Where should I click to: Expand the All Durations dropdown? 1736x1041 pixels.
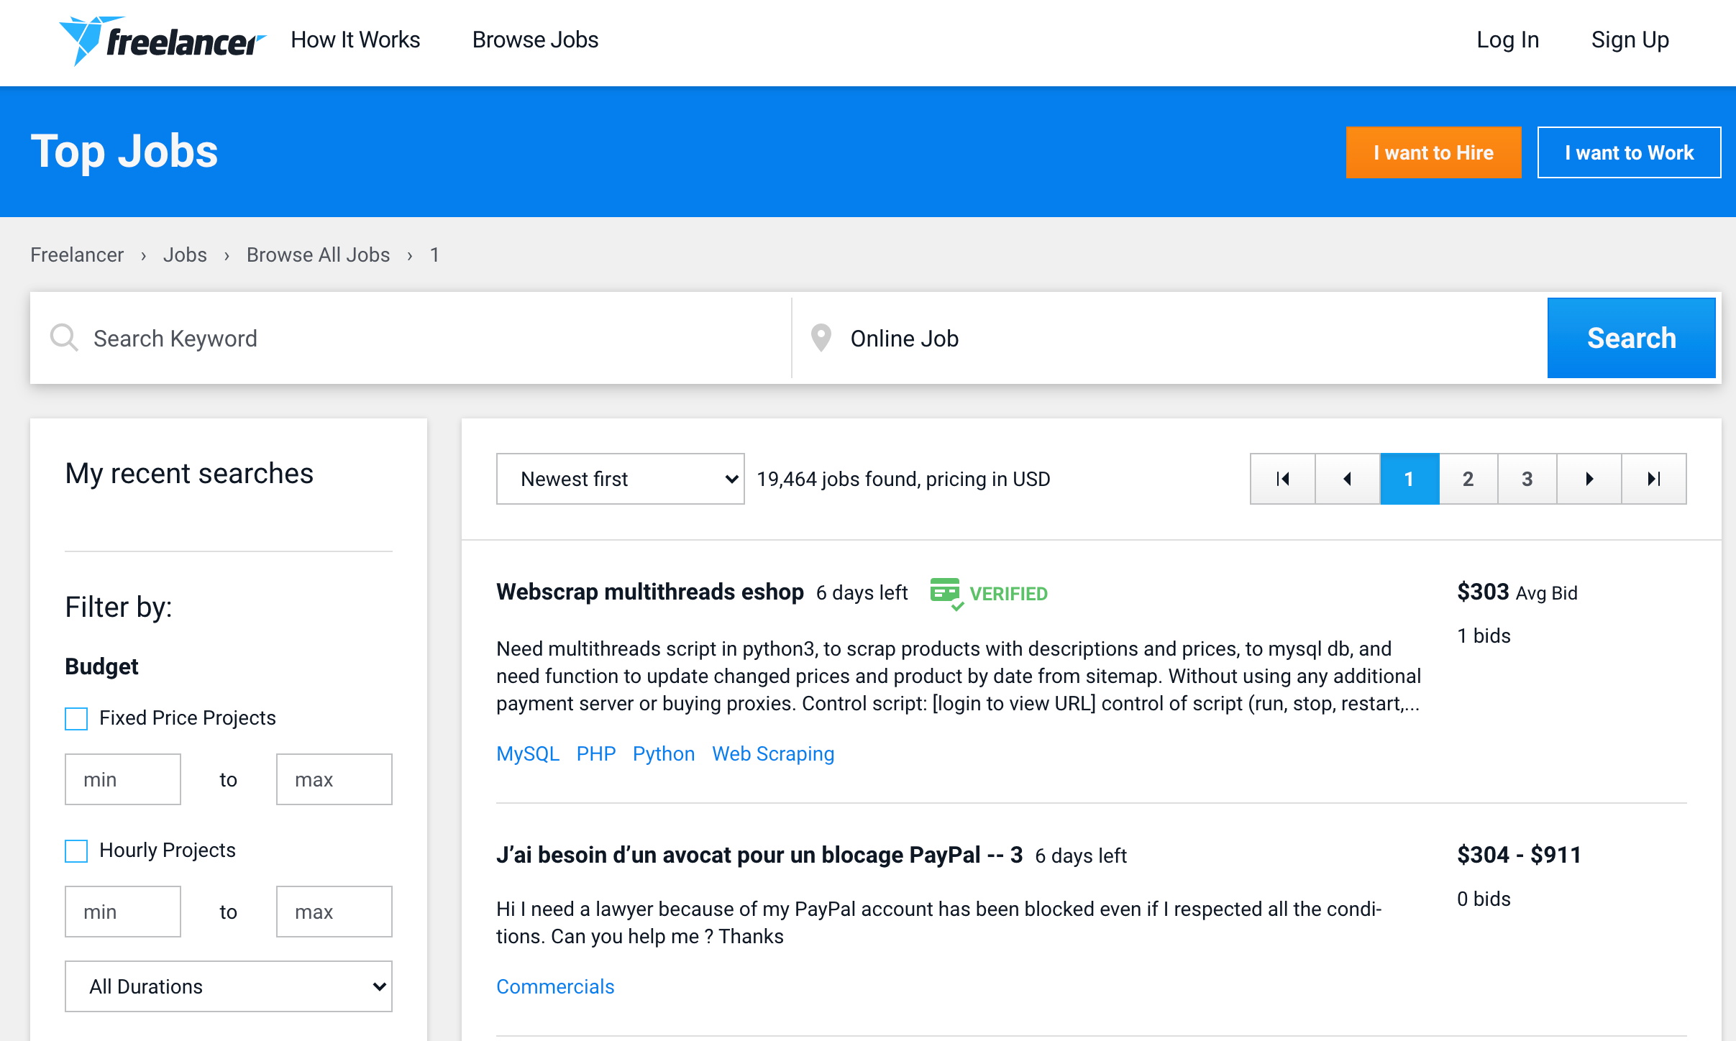228,986
